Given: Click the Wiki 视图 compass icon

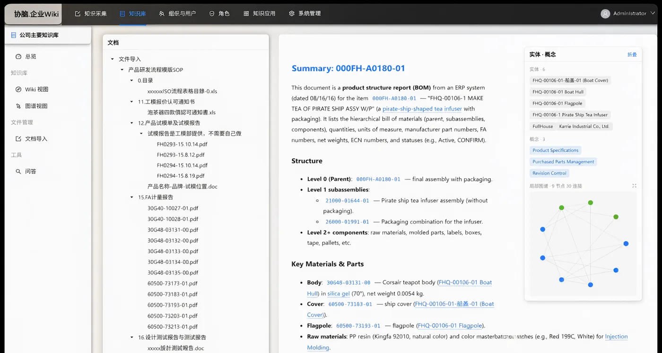Looking at the screenshot, I should coord(18,89).
